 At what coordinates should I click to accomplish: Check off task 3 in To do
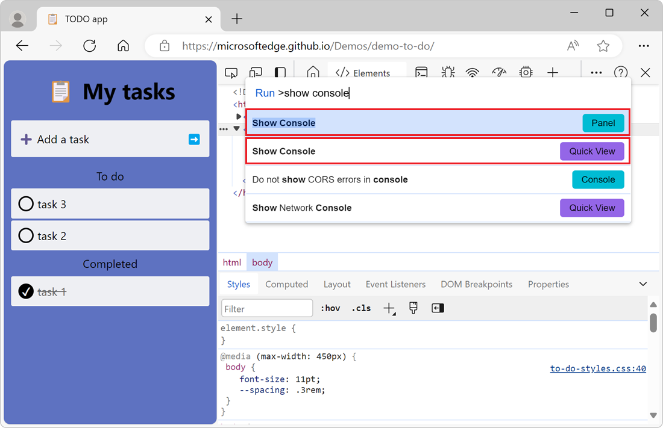click(26, 204)
